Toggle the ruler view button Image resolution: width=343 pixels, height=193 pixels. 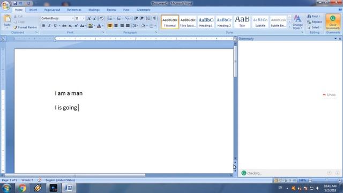(x=235, y=39)
